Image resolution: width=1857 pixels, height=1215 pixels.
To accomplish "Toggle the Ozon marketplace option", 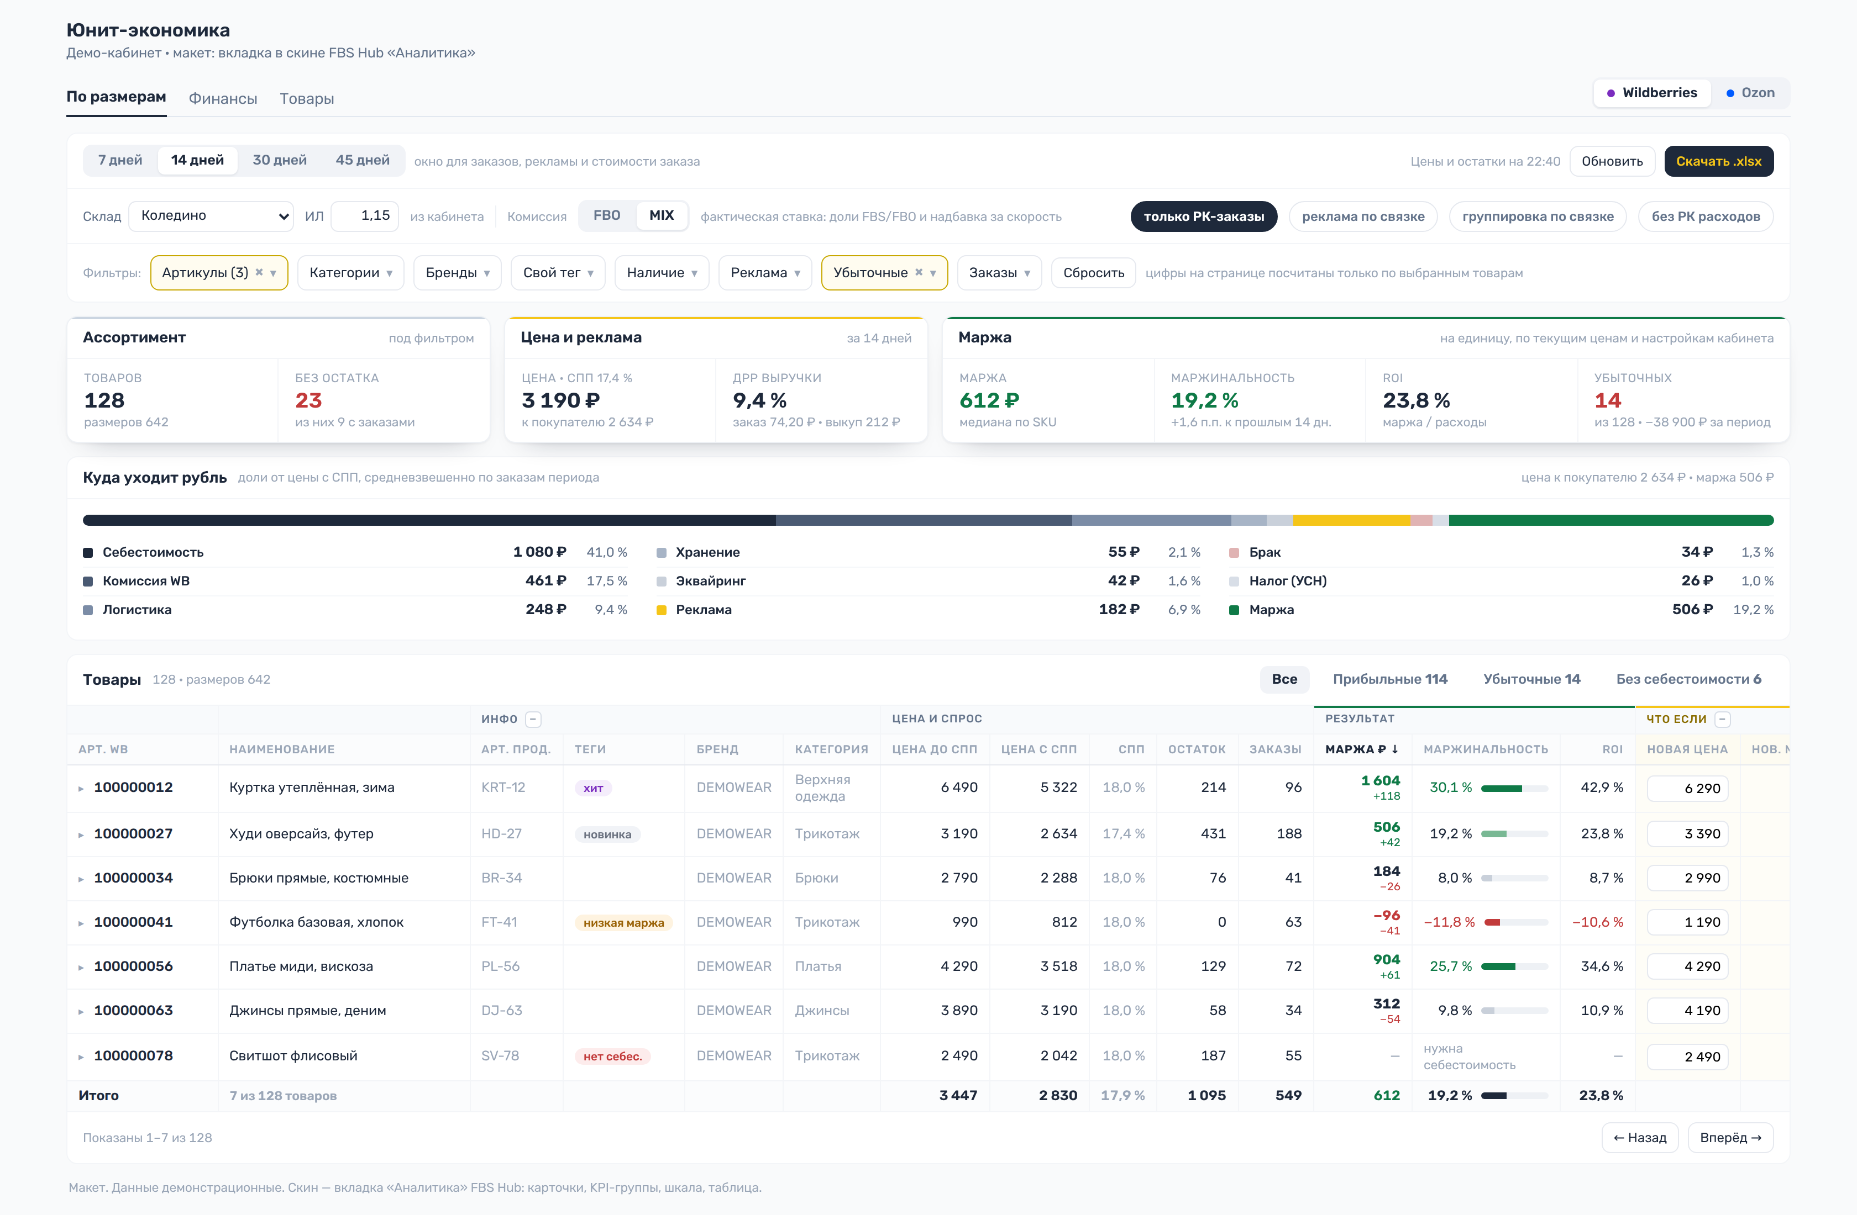I will coord(1751,93).
